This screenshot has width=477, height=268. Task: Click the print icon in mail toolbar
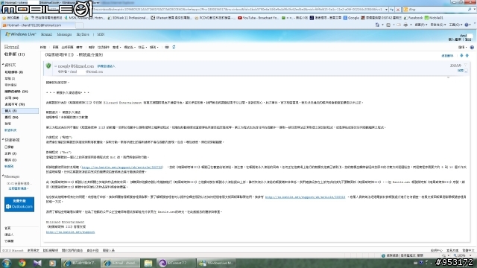tap(167, 47)
